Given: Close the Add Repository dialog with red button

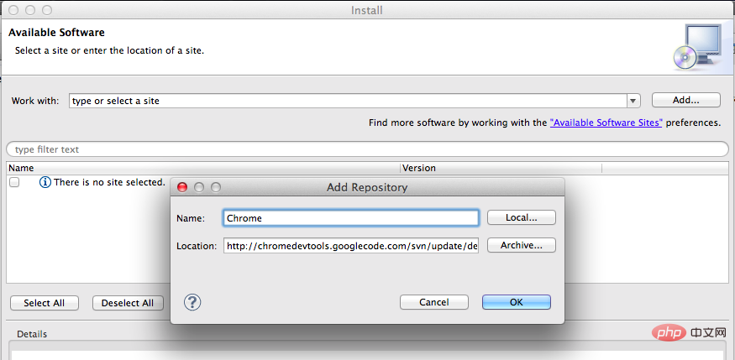Looking at the screenshot, I should click(182, 188).
